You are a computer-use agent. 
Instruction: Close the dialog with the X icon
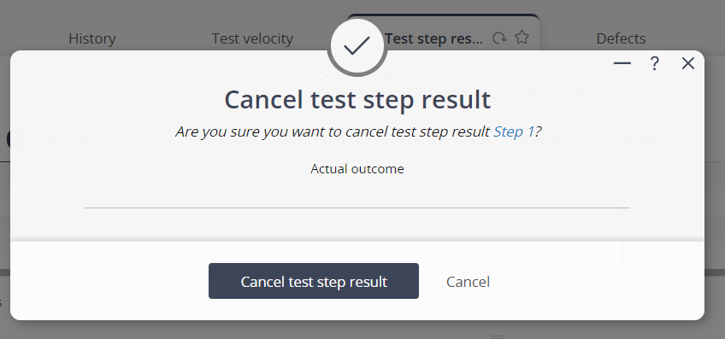point(688,63)
